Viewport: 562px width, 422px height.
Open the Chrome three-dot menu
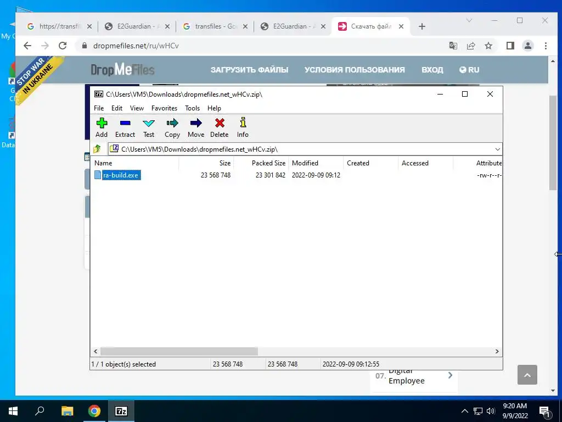coord(546,46)
